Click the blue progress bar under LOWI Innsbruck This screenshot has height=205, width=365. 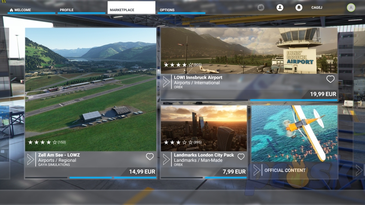[294, 100]
